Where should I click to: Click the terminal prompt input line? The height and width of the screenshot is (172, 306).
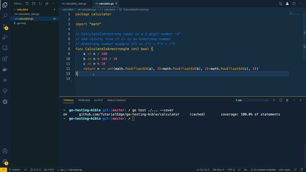pos(133,118)
